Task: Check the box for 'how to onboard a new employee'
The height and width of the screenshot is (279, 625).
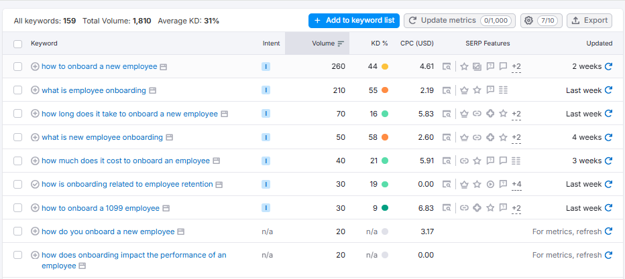Action: click(18, 67)
